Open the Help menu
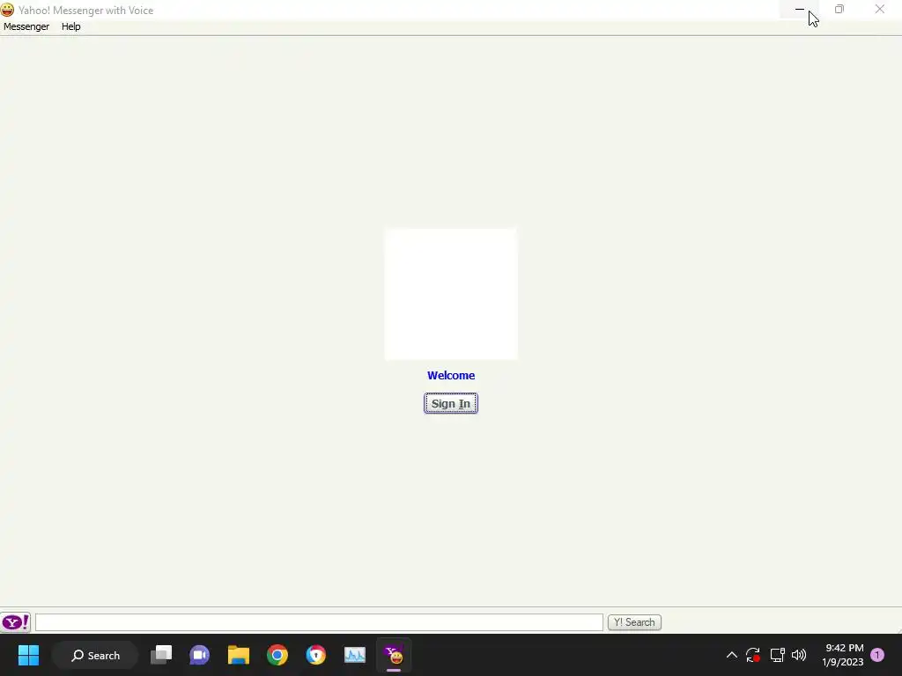This screenshot has height=676, width=902. 70,26
